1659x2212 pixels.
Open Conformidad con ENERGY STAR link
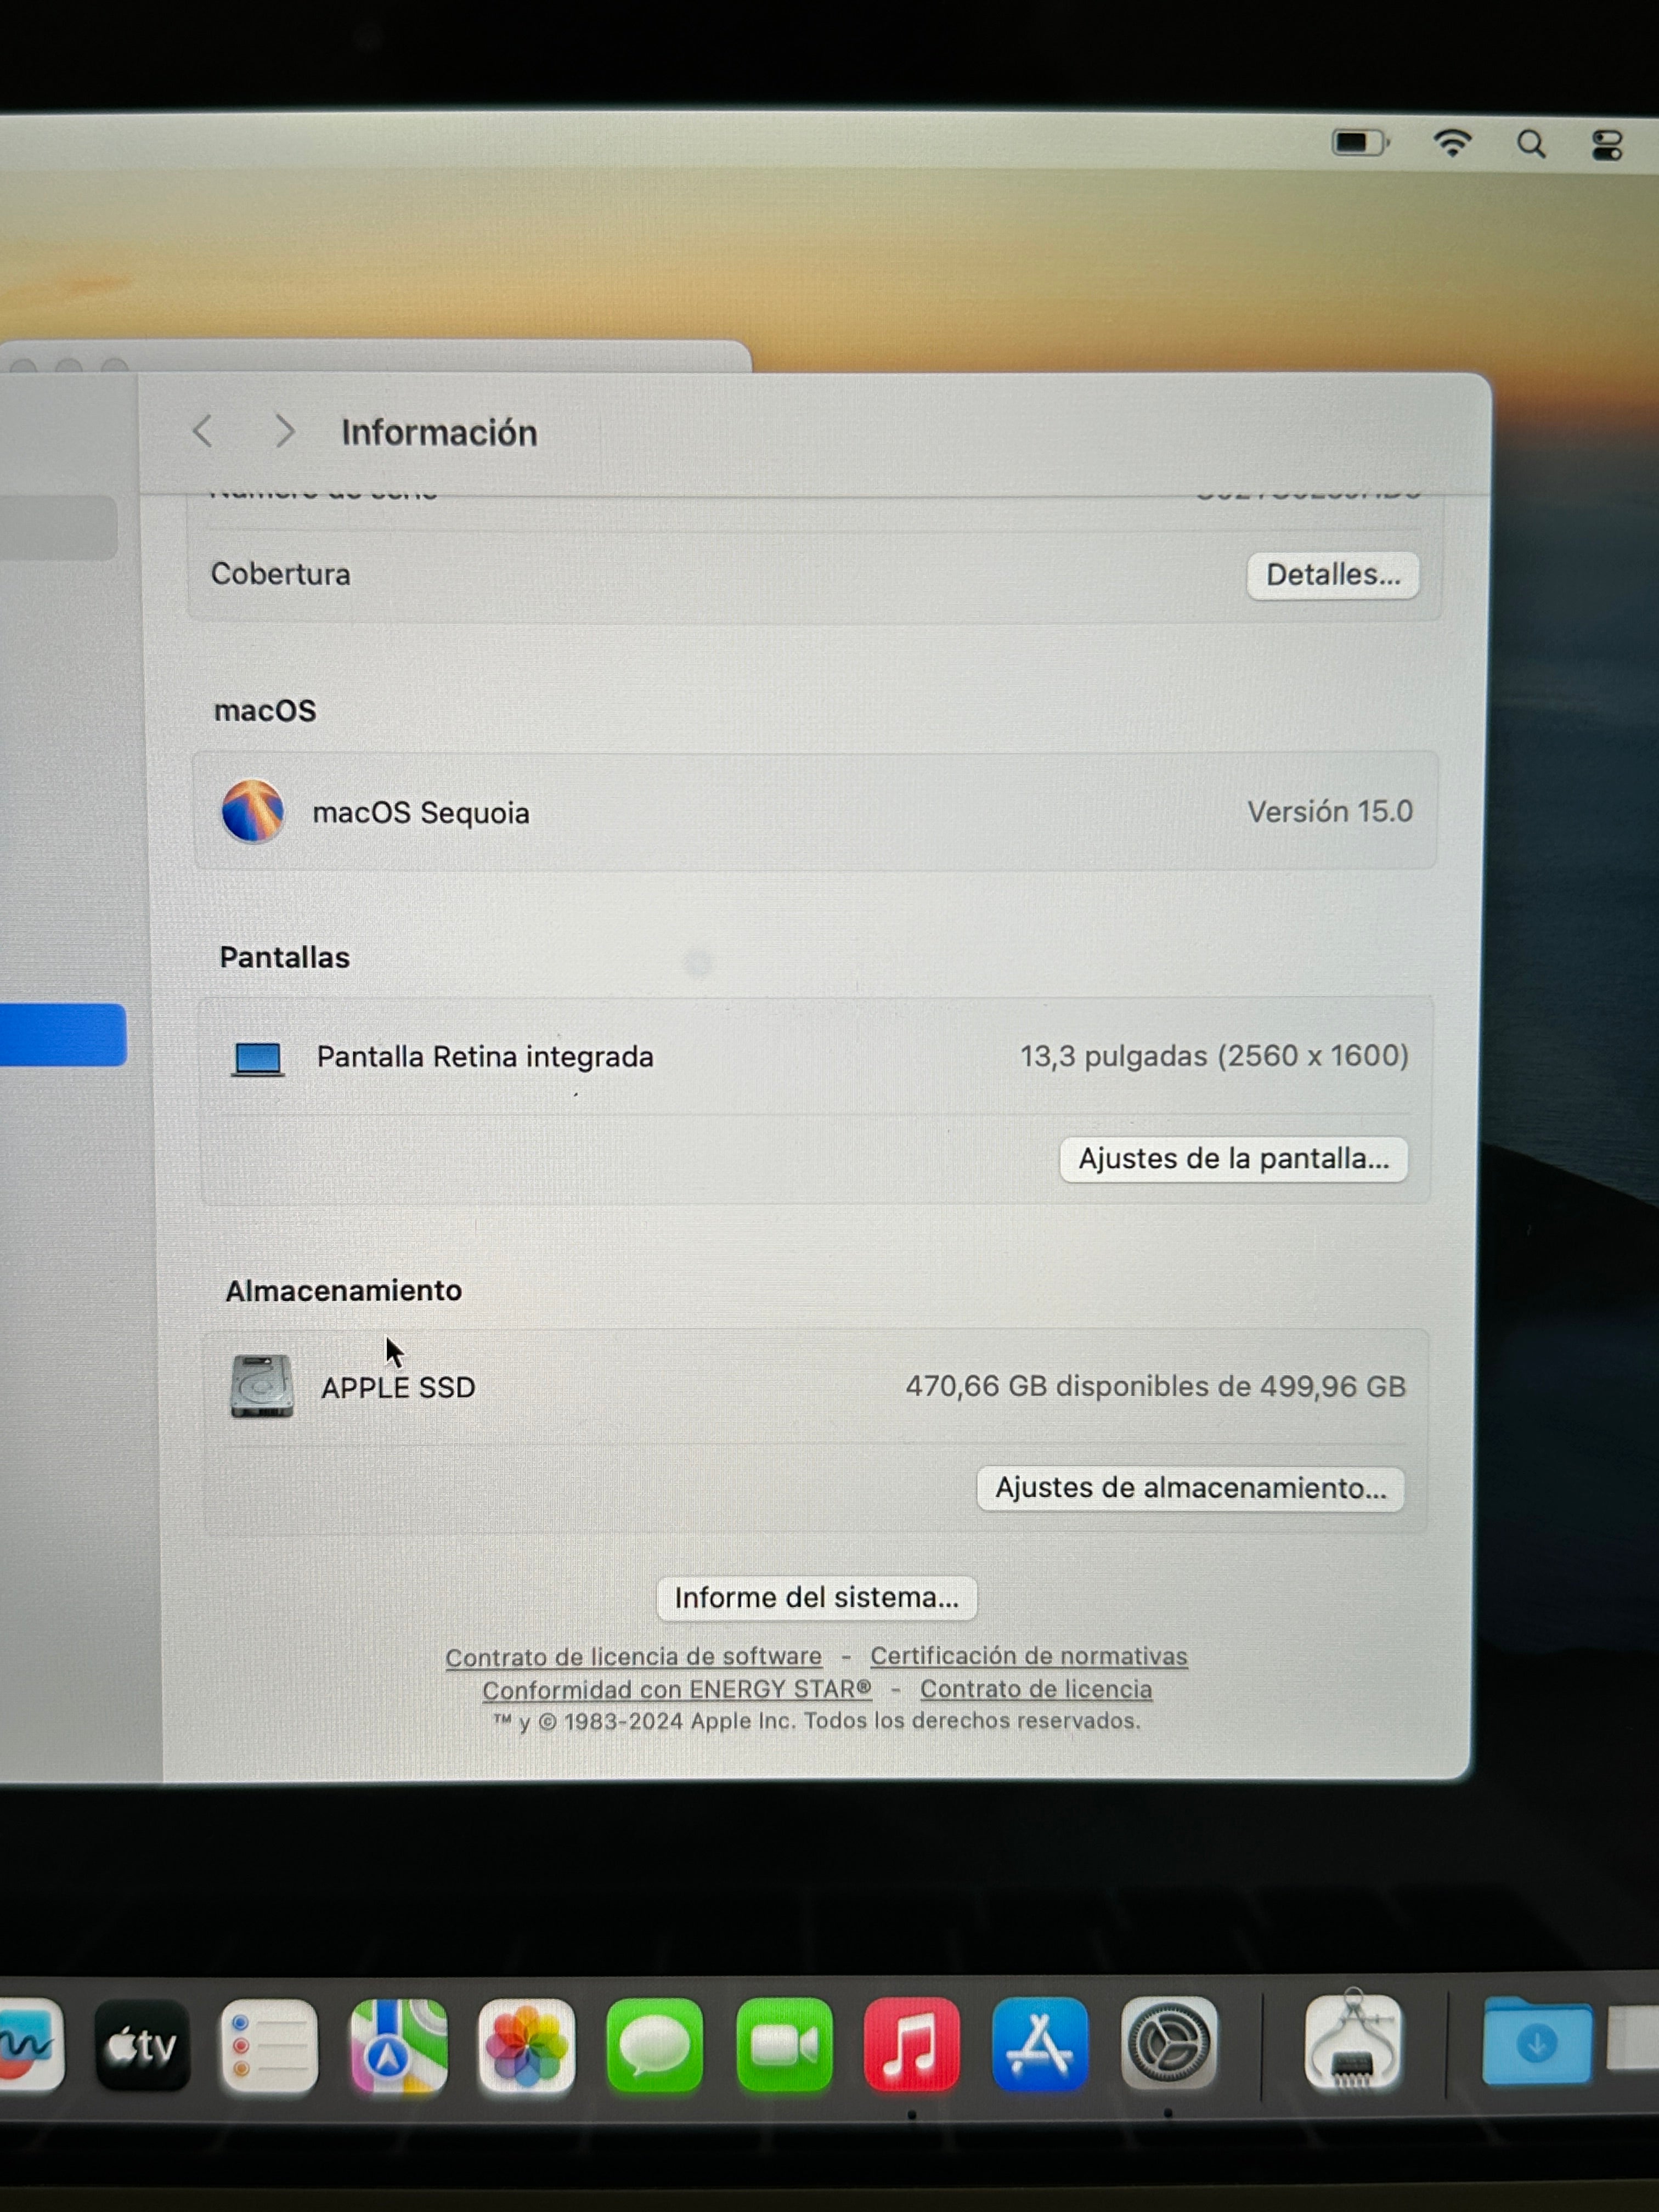point(677,1690)
